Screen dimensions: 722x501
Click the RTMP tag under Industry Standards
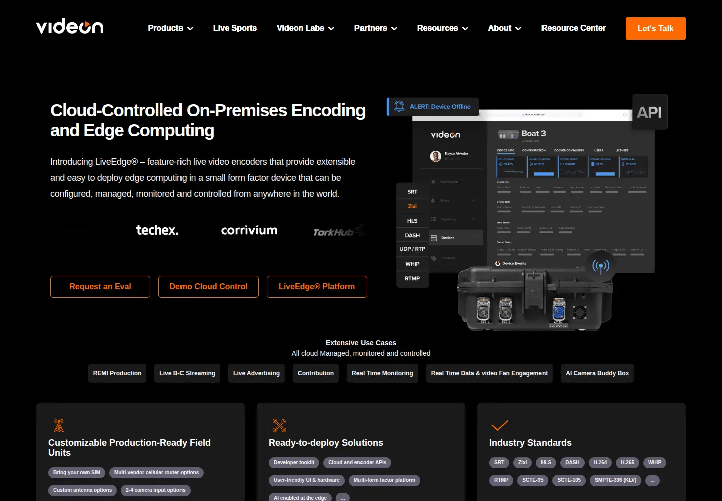coord(501,480)
